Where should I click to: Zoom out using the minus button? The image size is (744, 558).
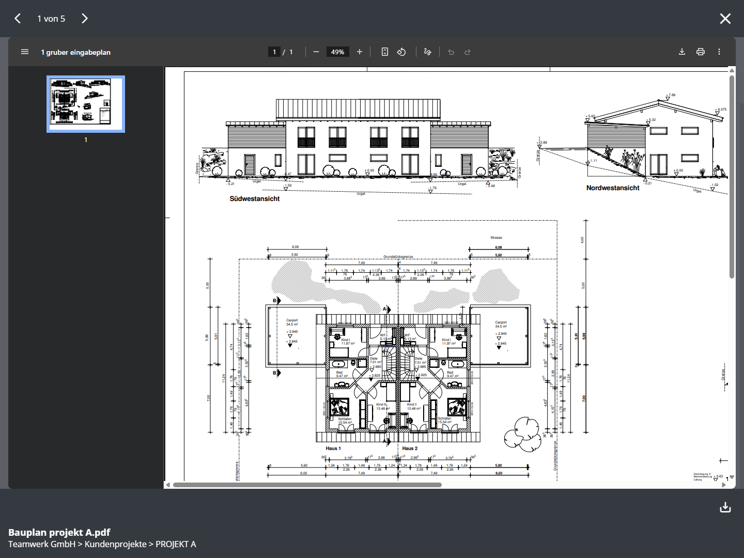[x=316, y=52]
